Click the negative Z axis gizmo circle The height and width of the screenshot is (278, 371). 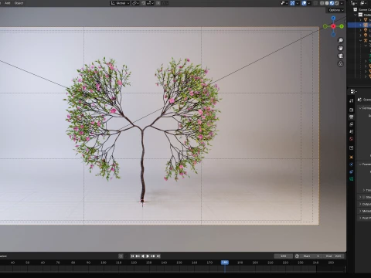click(333, 34)
